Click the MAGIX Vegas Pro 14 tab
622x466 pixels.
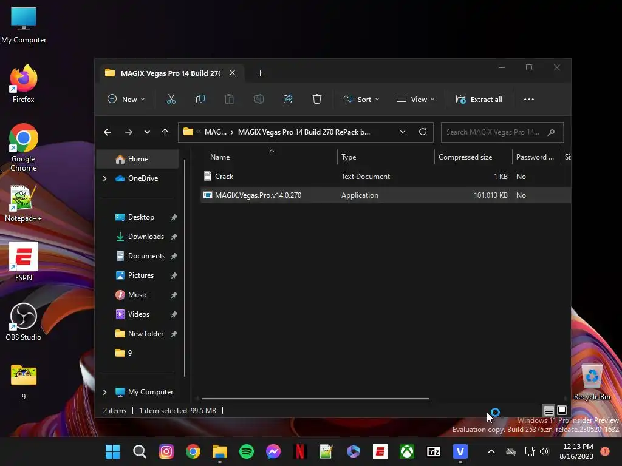click(x=171, y=73)
